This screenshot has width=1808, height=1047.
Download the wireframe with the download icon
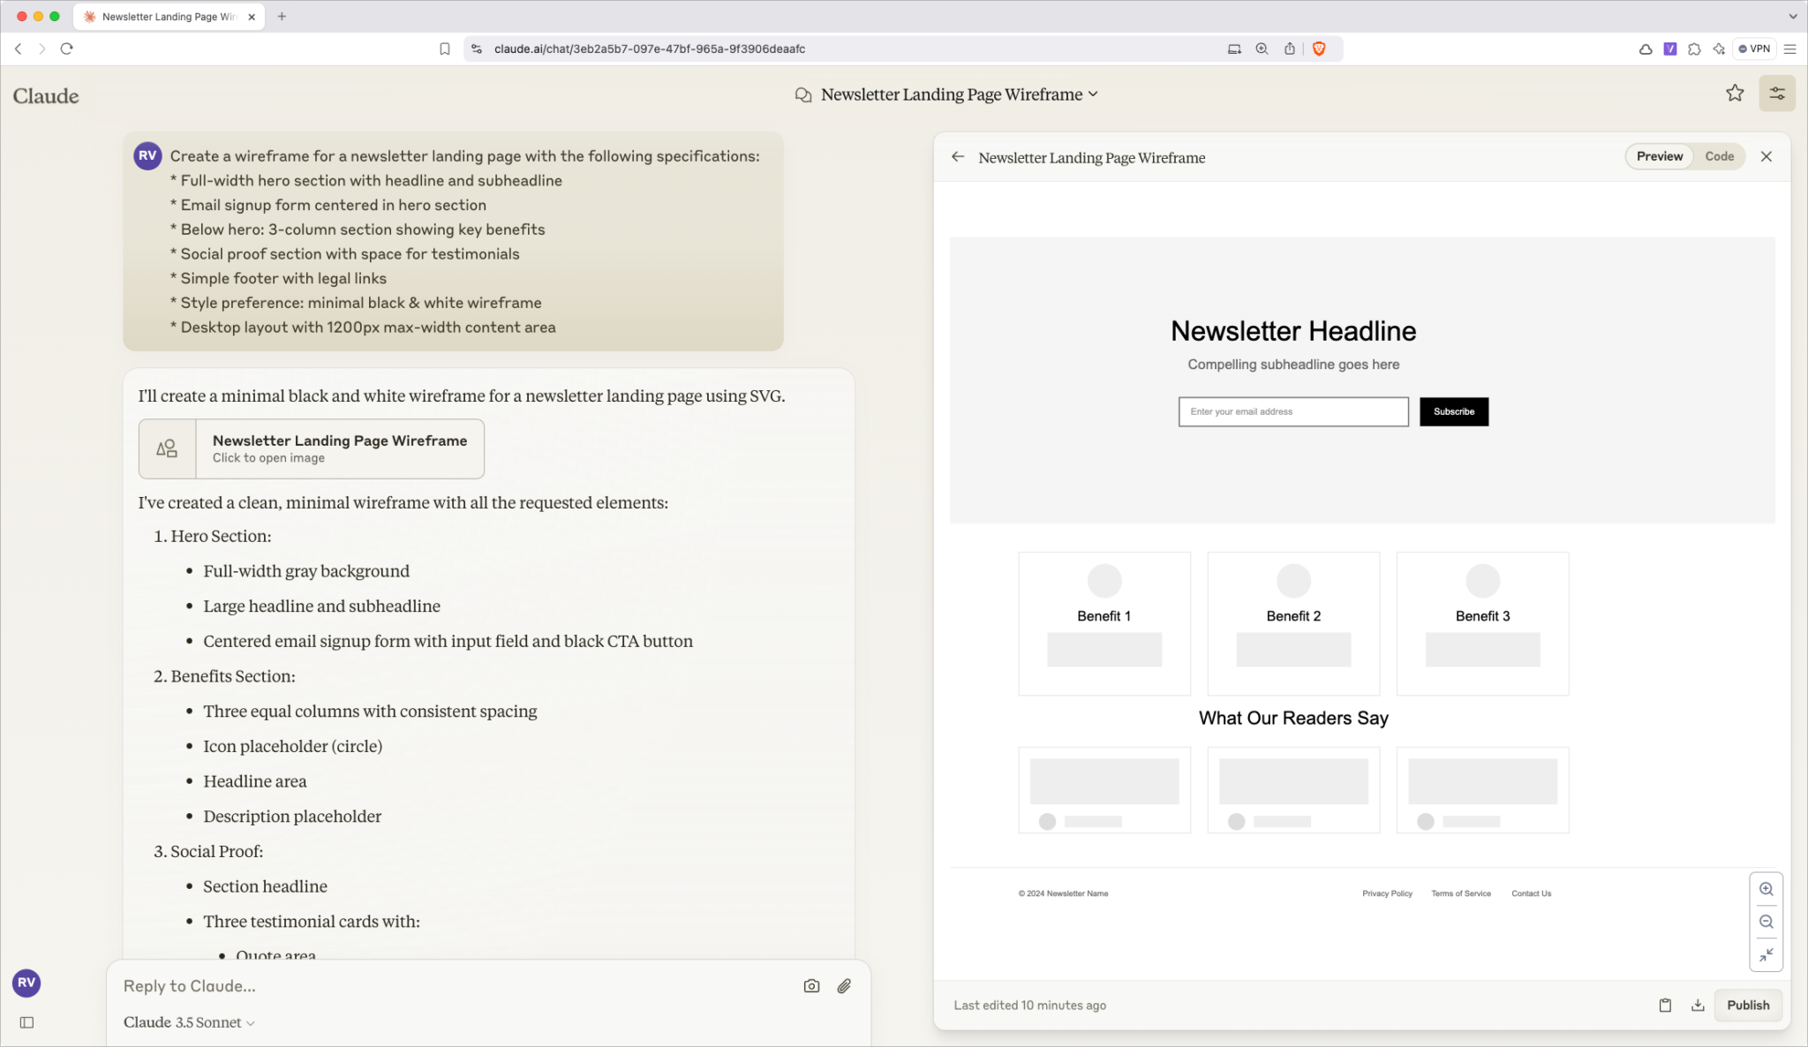pos(1697,1005)
